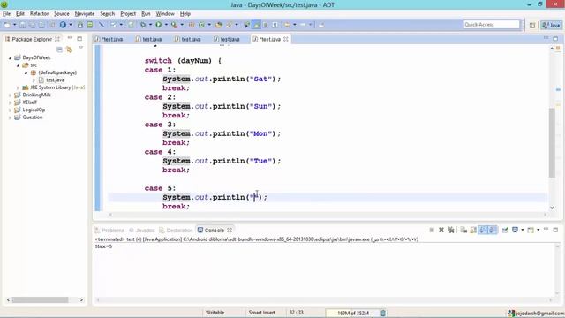This screenshot has width=565, height=318.
Task: Select the Question project
Action: [33, 117]
